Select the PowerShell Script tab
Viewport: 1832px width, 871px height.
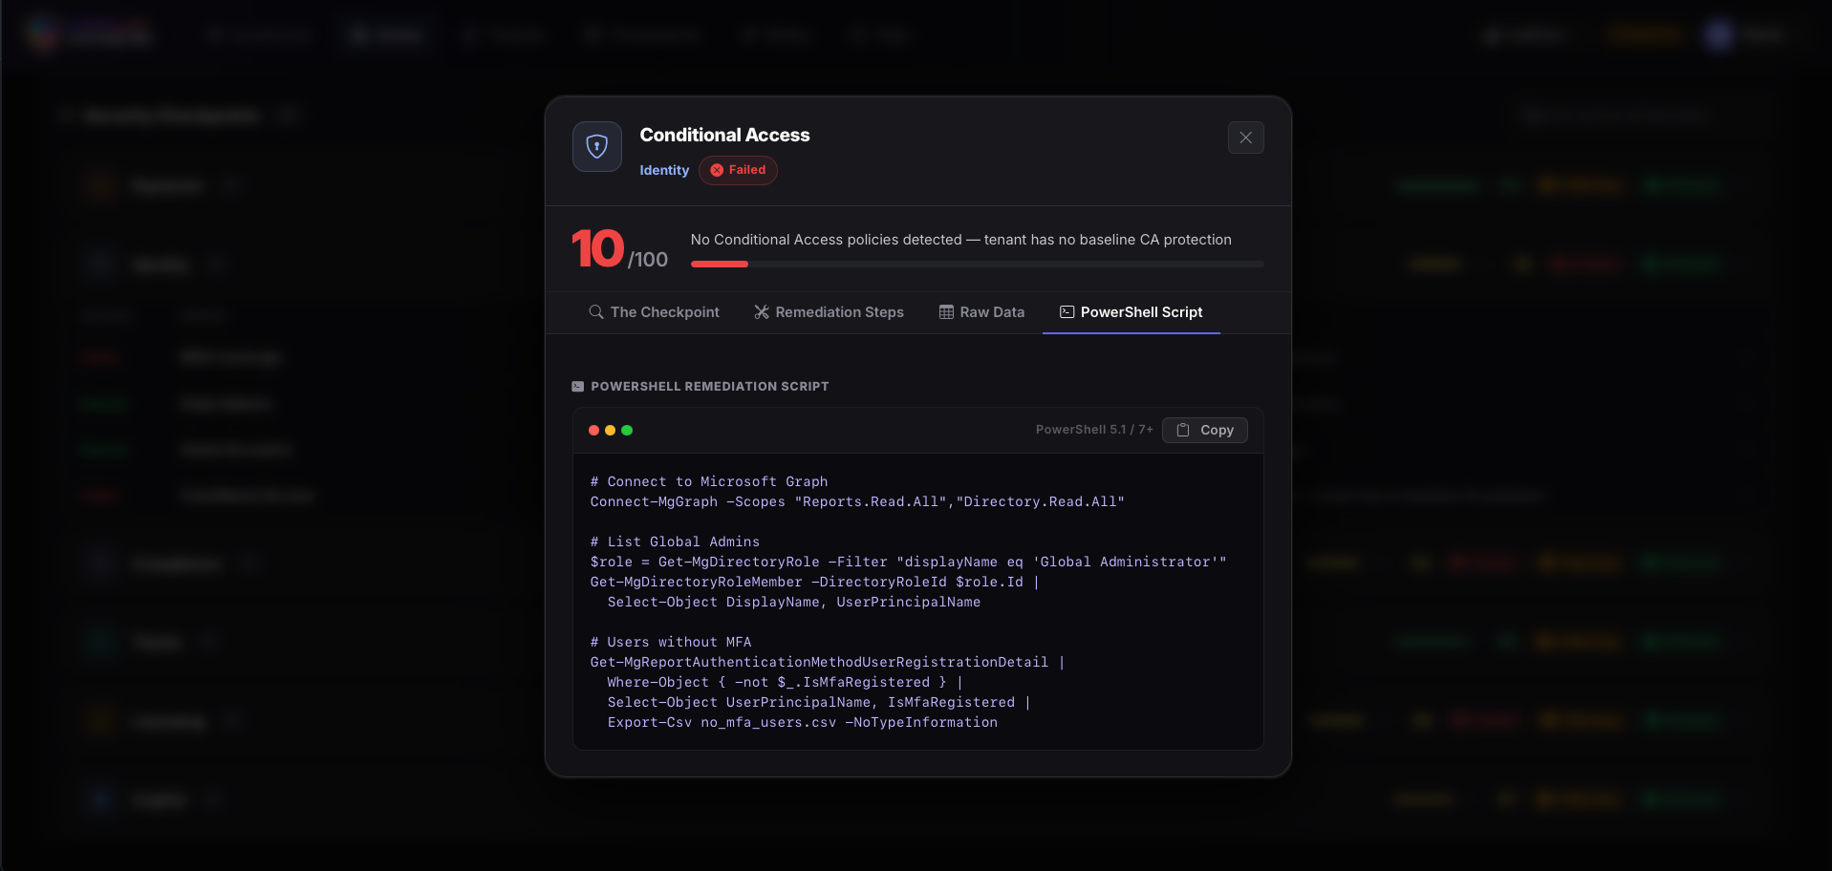tap(1131, 312)
